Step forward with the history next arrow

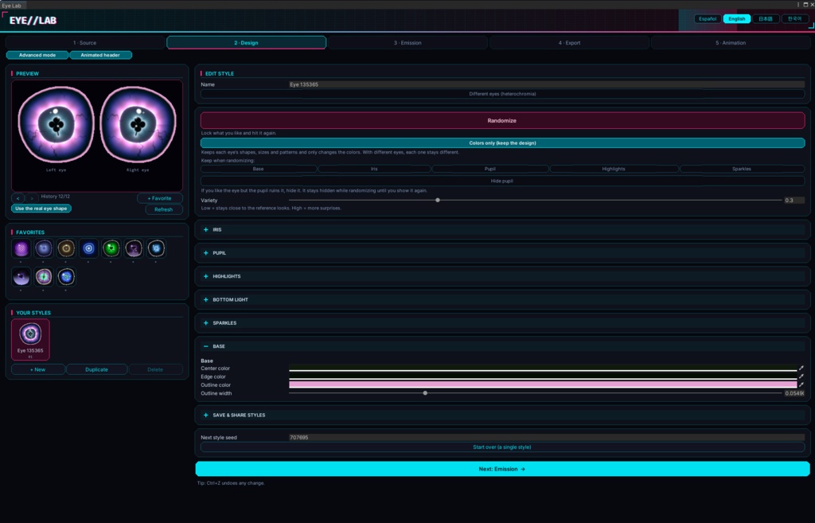(32, 198)
